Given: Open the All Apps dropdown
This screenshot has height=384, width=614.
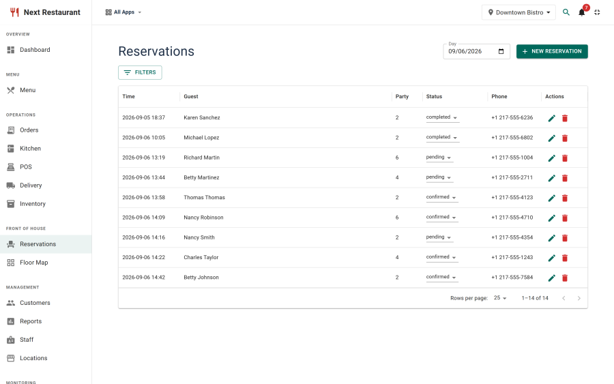Looking at the screenshot, I should coord(123,12).
